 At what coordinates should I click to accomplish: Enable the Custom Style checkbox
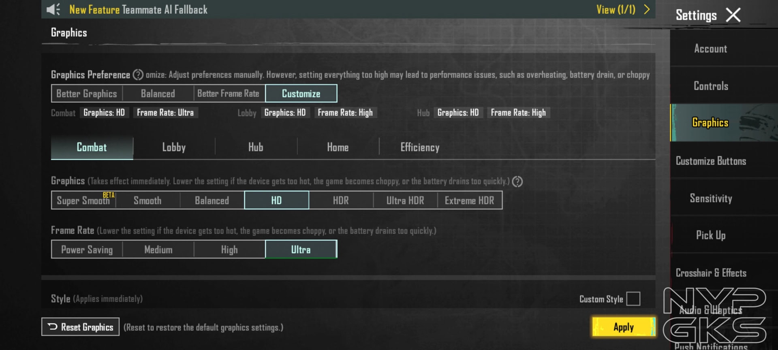click(x=633, y=299)
